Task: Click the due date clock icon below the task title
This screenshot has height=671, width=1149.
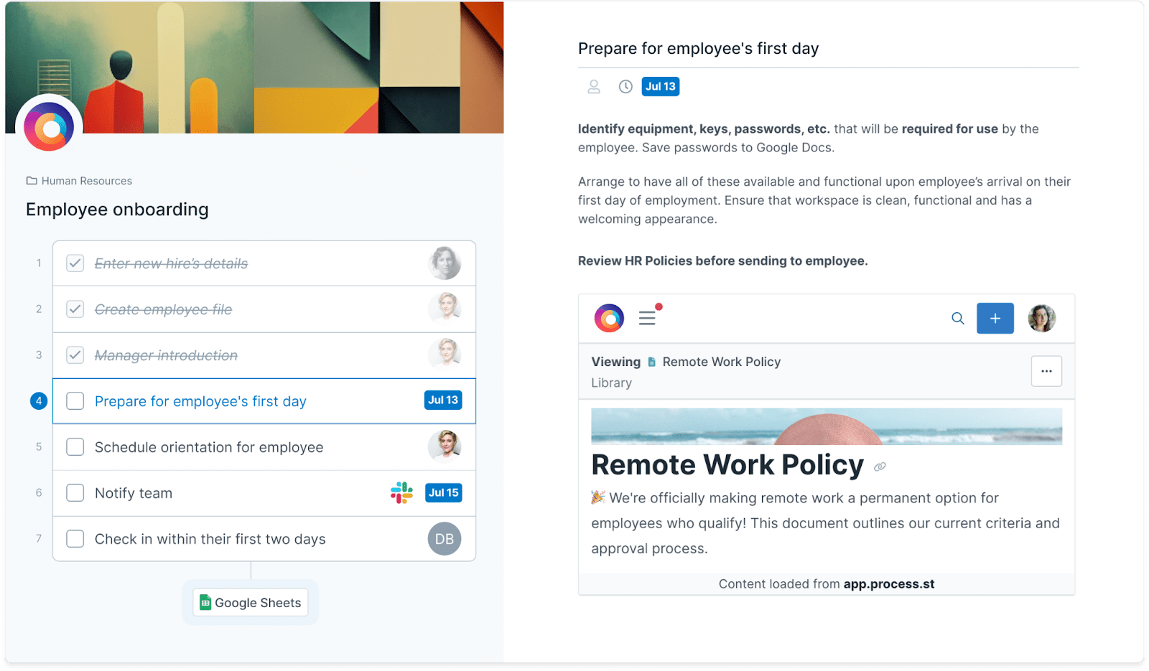Action: click(x=624, y=86)
